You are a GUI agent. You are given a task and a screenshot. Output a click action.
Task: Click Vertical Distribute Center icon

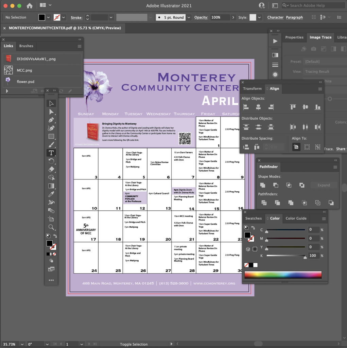258,127
